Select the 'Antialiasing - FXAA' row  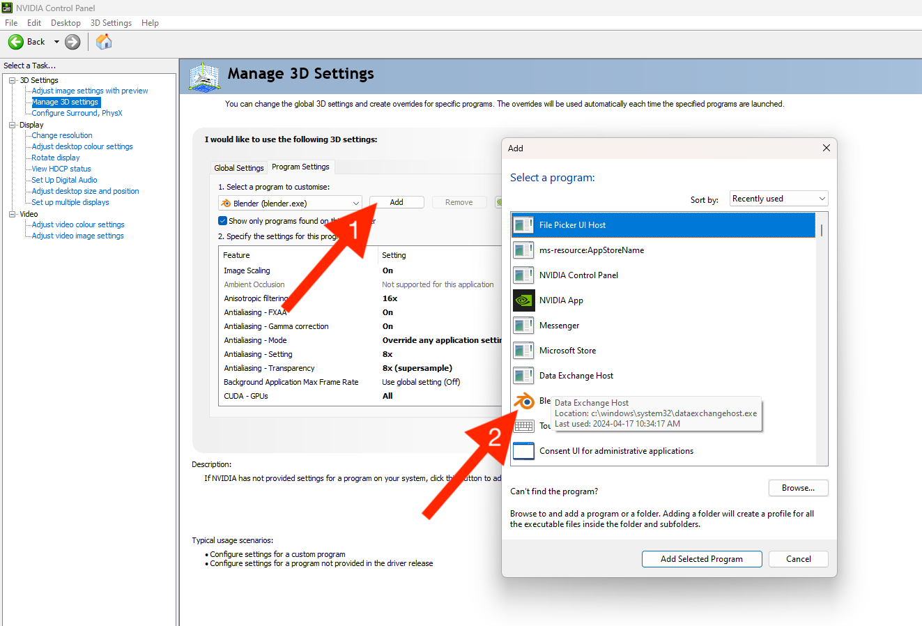click(x=360, y=312)
